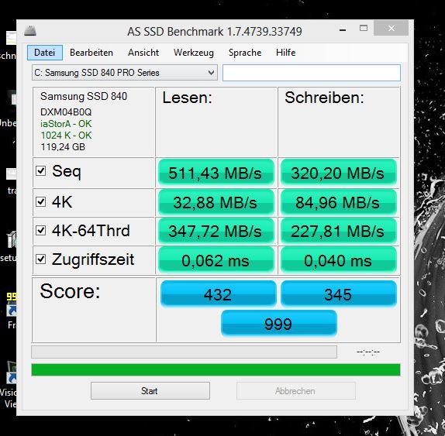Click the Schreiben column header

324,98
